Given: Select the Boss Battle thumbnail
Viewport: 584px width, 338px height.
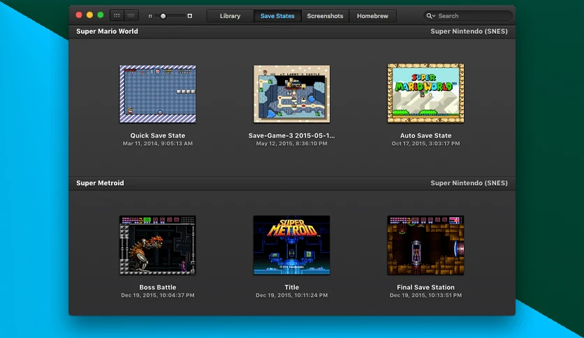Looking at the screenshot, I should coord(158,245).
